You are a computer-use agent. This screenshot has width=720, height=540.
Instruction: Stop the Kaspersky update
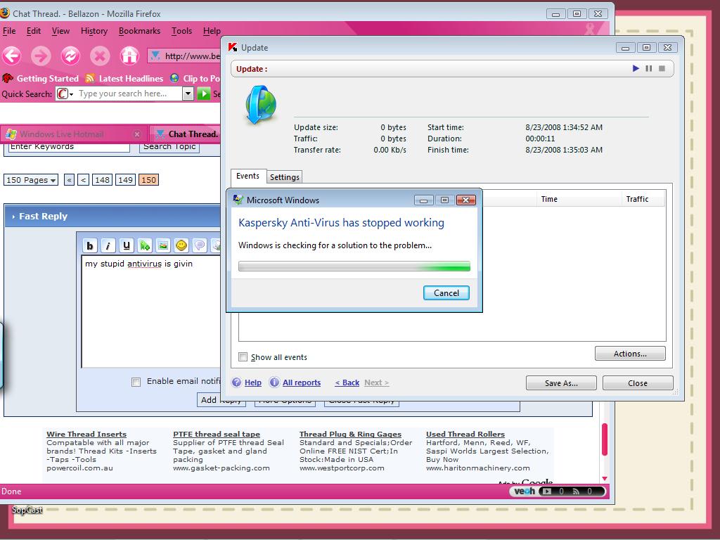(662, 68)
